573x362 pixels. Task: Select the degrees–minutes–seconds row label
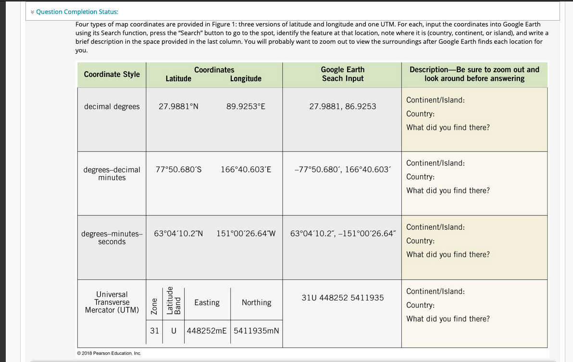click(x=112, y=238)
